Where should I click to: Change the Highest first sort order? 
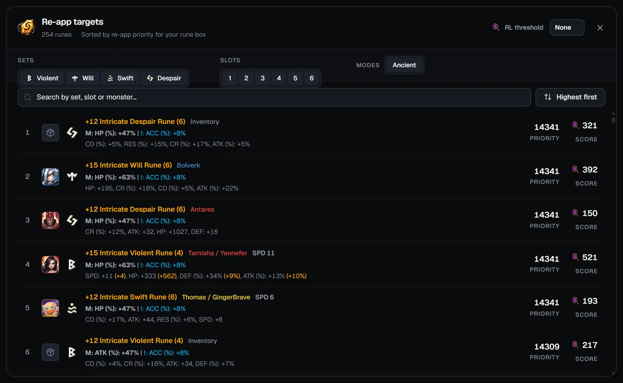pos(570,97)
